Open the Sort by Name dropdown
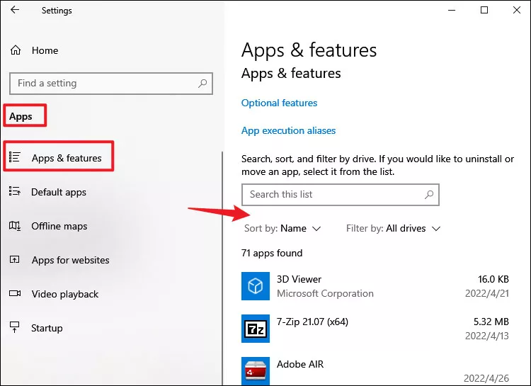 pyautogui.click(x=282, y=229)
